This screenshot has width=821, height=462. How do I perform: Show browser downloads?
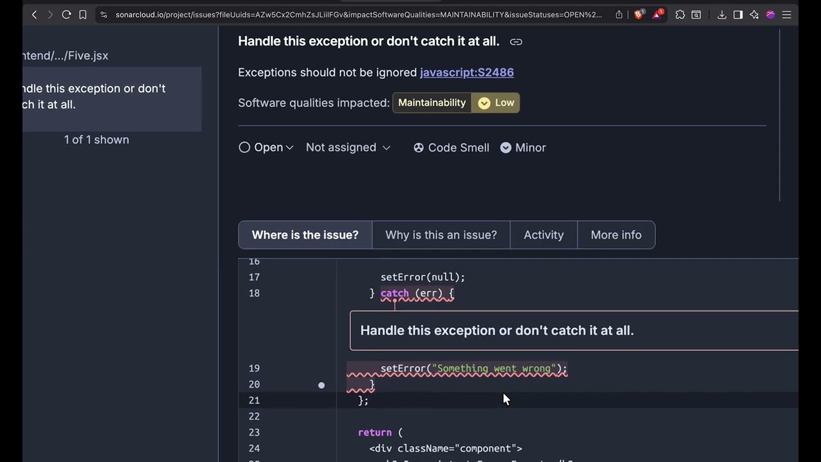tap(722, 14)
